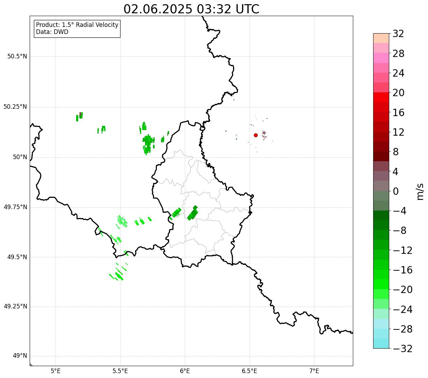Click the colorbar tick label −8
Screen dimensions: 428x378
pyautogui.click(x=399, y=230)
